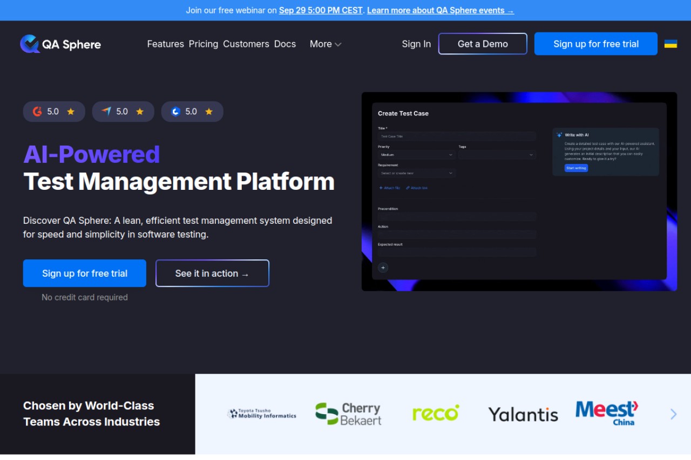The height and width of the screenshot is (460, 691).
Task: Open the Features menu item
Action: point(165,44)
